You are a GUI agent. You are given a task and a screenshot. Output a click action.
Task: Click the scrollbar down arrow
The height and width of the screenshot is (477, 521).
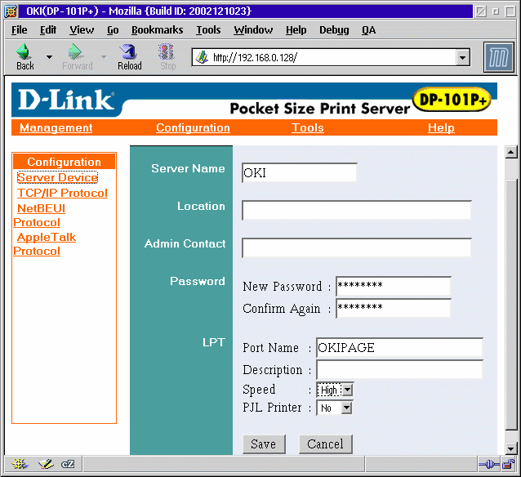[x=510, y=448]
